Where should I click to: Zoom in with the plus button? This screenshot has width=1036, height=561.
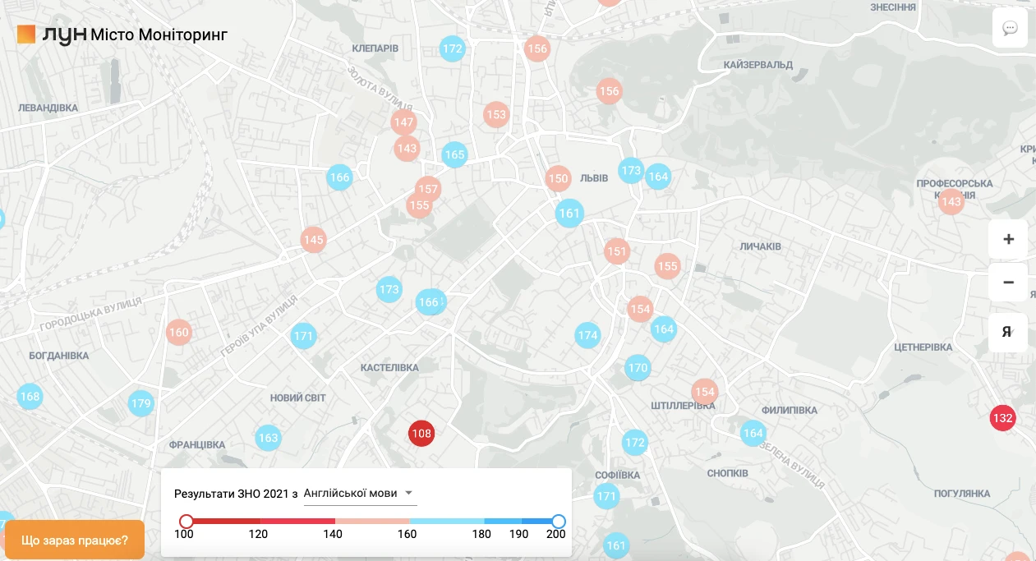click(x=1008, y=240)
